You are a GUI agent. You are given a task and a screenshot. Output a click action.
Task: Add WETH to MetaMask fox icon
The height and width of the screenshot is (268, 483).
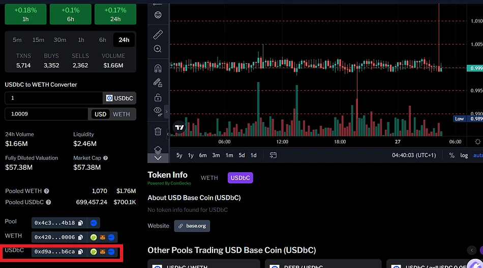(103, 237)
